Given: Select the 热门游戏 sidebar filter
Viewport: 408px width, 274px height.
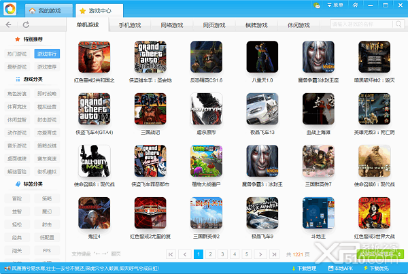Looking at the screenshot, I should (x=17, y=54).
